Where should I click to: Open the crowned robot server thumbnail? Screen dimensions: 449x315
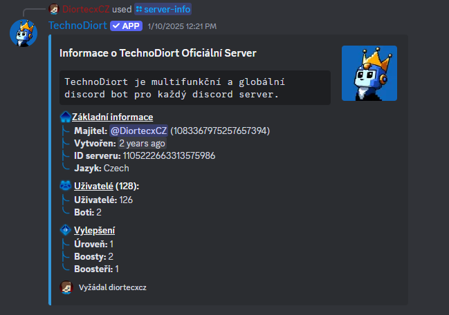coord(369,73)
